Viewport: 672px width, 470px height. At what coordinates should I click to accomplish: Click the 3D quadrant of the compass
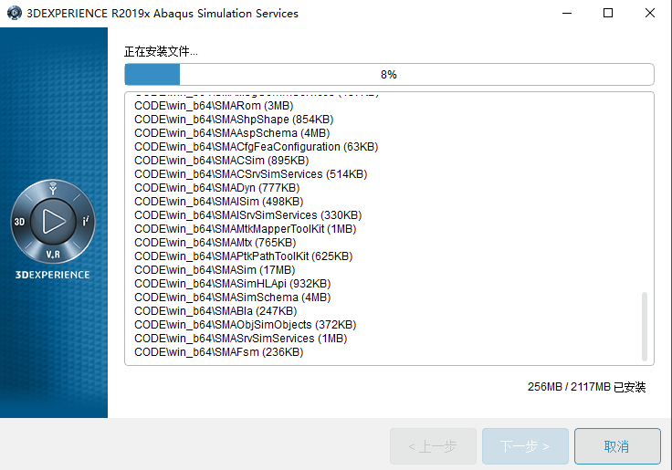point(19,222)
